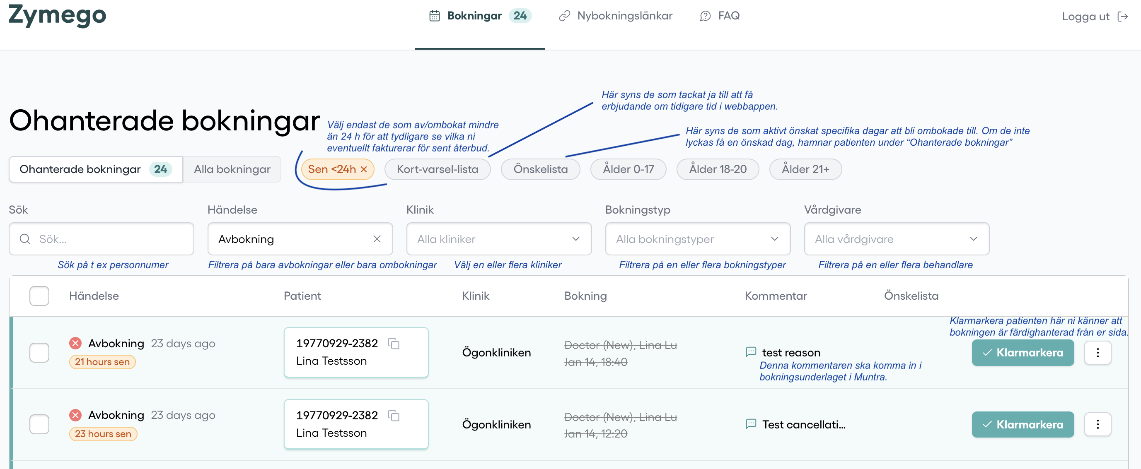
Task: Tick checkbox for first Avbokning row
Action: (x=39, y=353)
